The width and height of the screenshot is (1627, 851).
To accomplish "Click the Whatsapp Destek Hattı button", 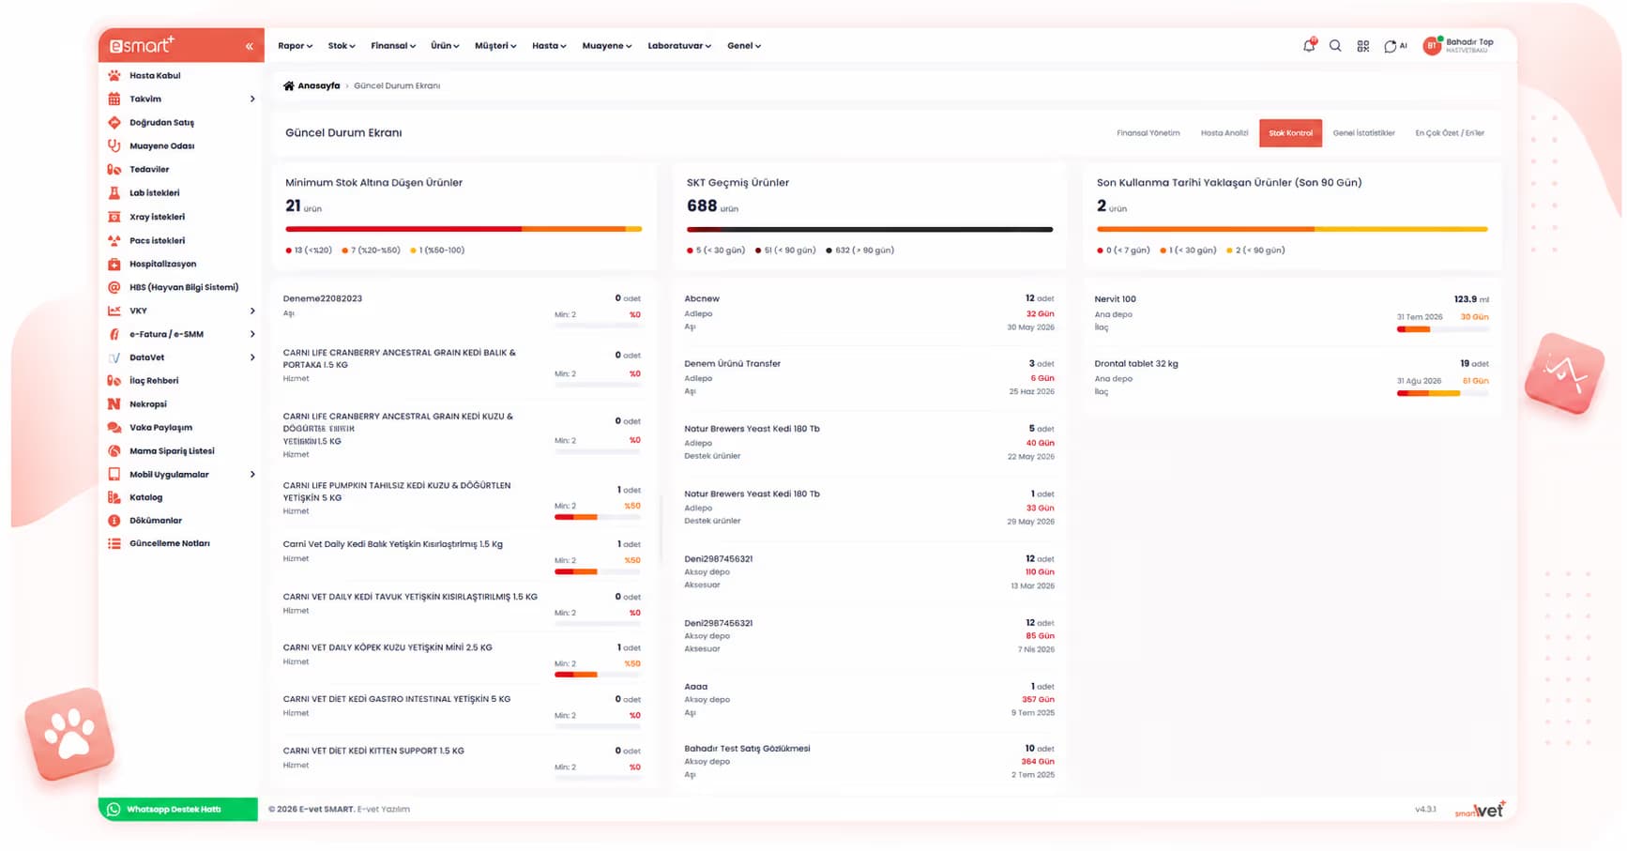I will (x=178, y=809).
